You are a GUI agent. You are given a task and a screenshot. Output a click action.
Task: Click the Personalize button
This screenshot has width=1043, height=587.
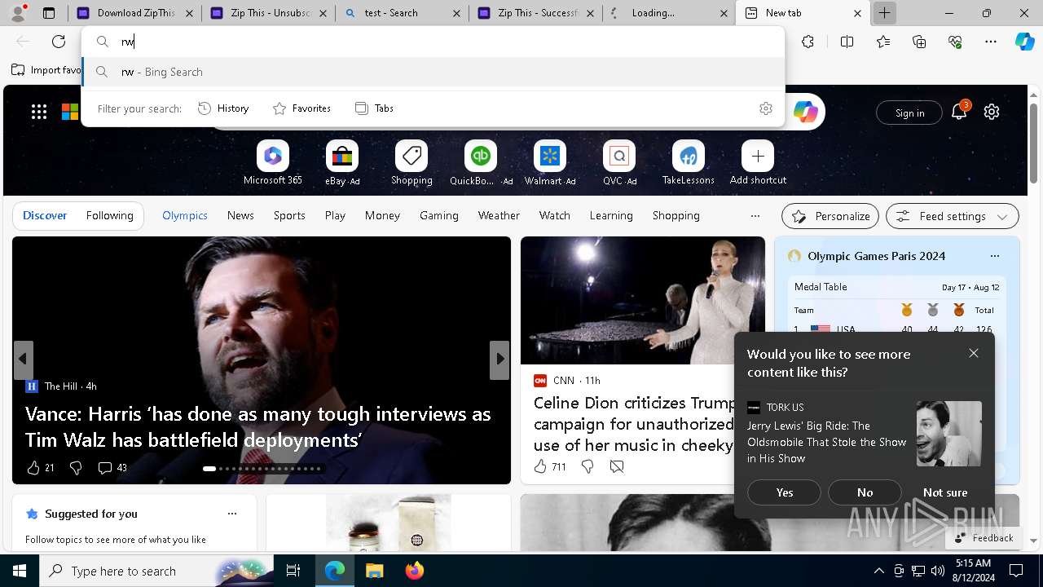click(830, 216)
